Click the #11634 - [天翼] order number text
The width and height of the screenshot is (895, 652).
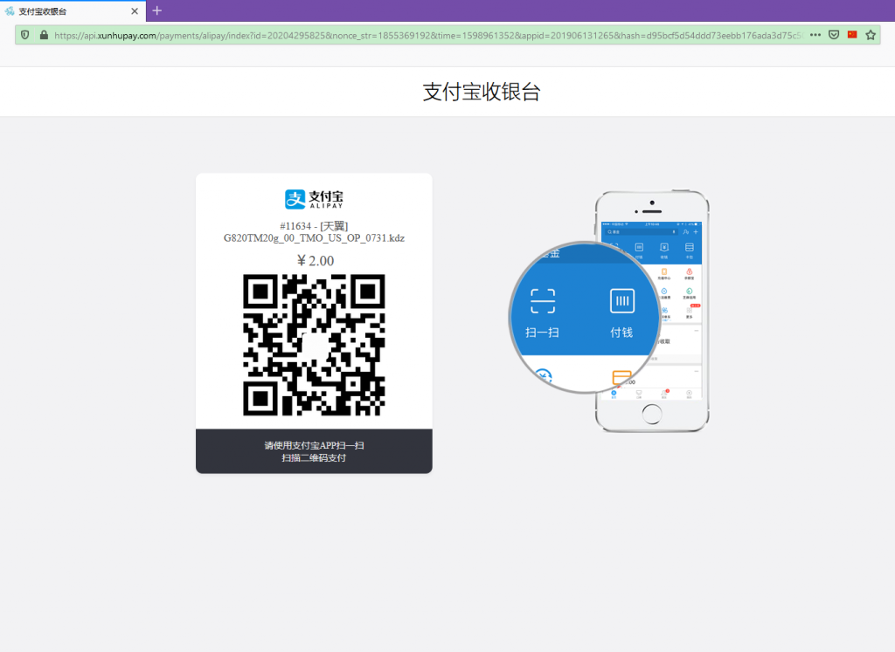click(x=314, y=226)
